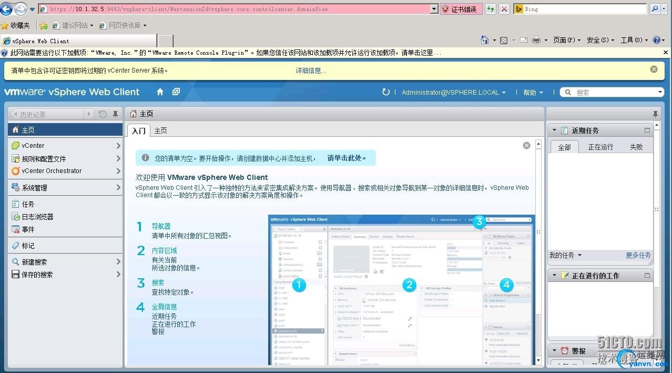Collapse the 近期任务 panel triangle
Viewport: 672px width, 373px height.
pos(554,130)
